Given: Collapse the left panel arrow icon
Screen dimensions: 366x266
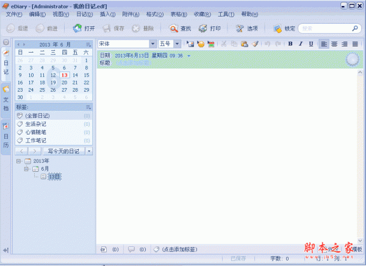Looking at the screenshot, I should point(6,250).
